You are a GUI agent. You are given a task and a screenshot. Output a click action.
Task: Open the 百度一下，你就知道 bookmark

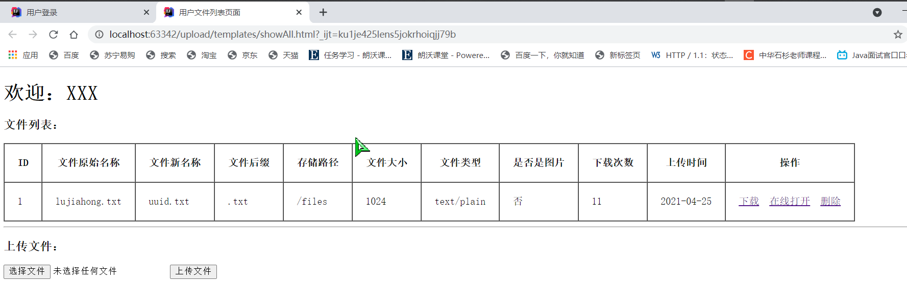pyautogui.click(x=542, y=55)
